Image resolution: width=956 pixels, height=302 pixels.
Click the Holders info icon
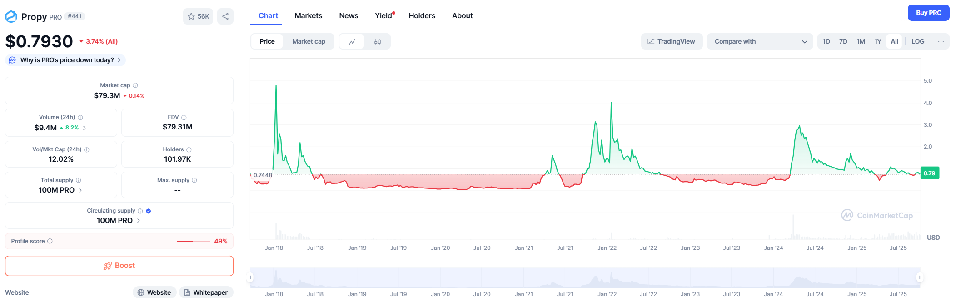(x=189, y=149)
